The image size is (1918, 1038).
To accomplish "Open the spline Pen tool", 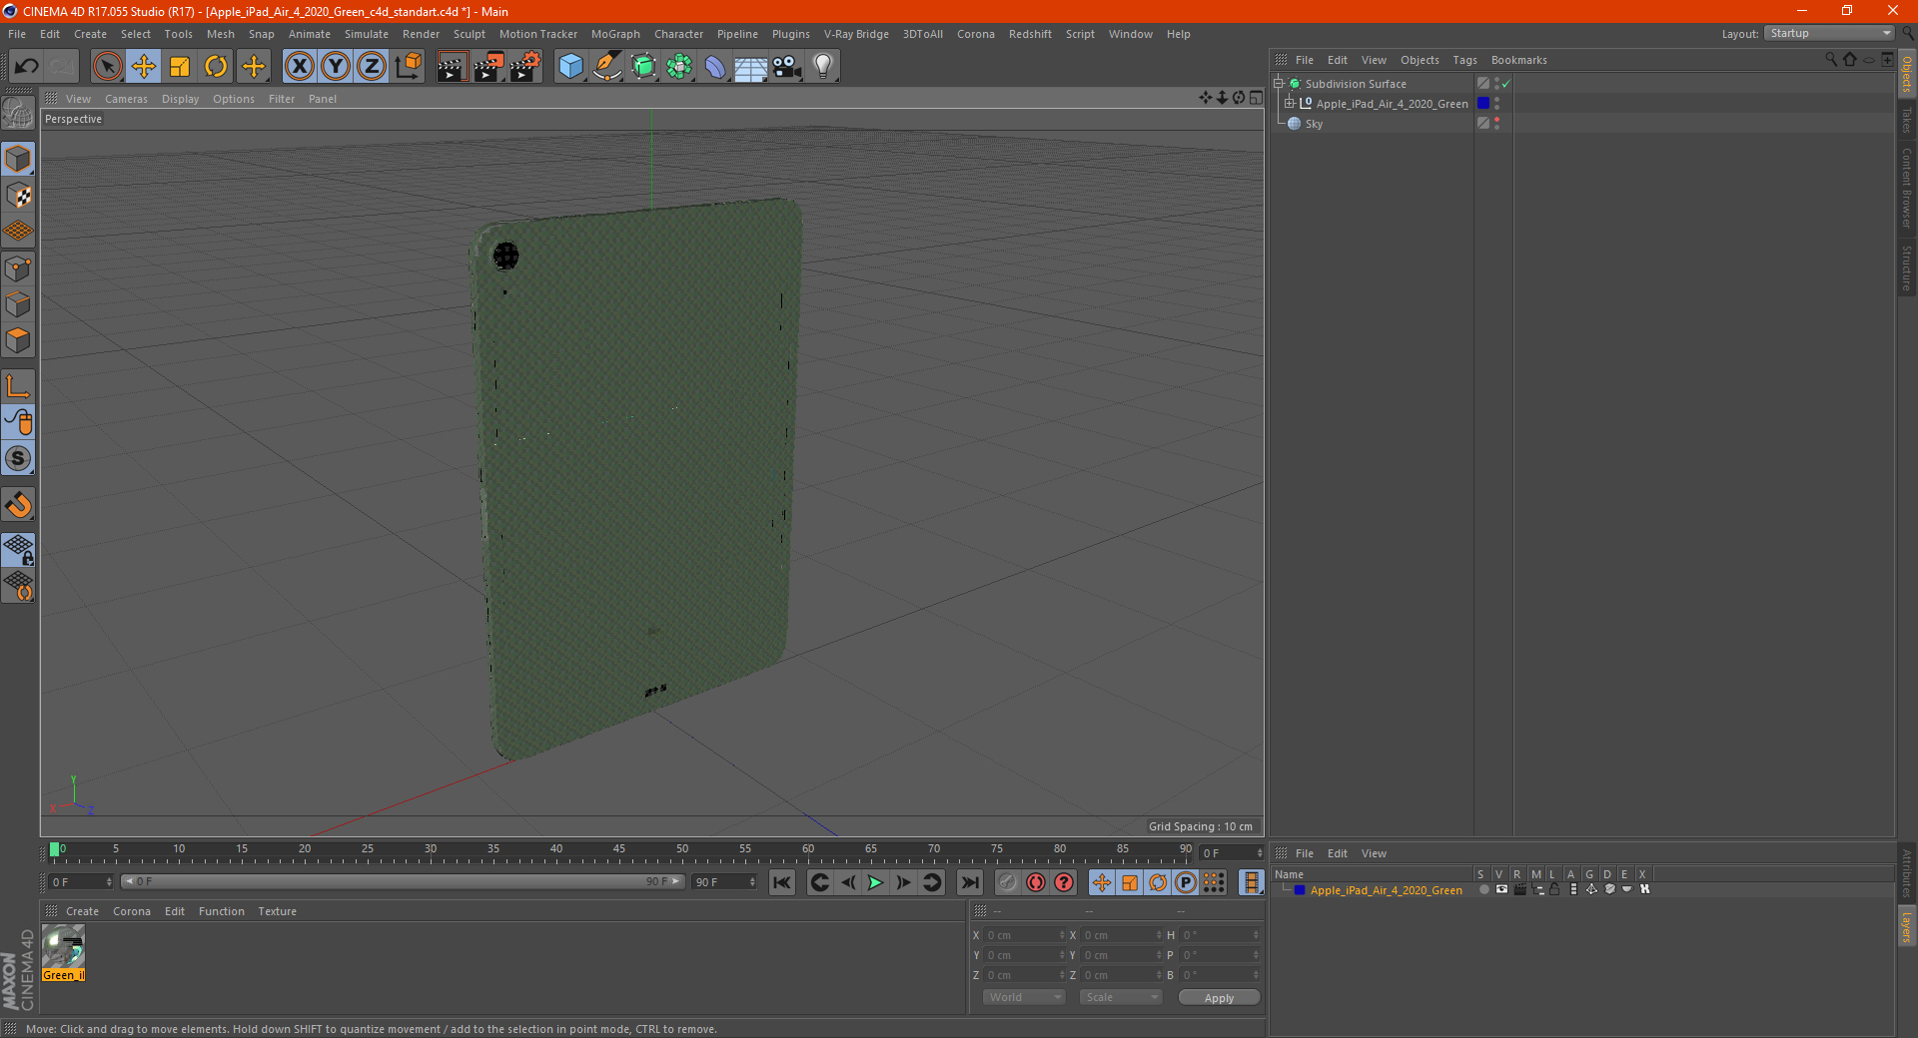I will click(x=607, y=67).
